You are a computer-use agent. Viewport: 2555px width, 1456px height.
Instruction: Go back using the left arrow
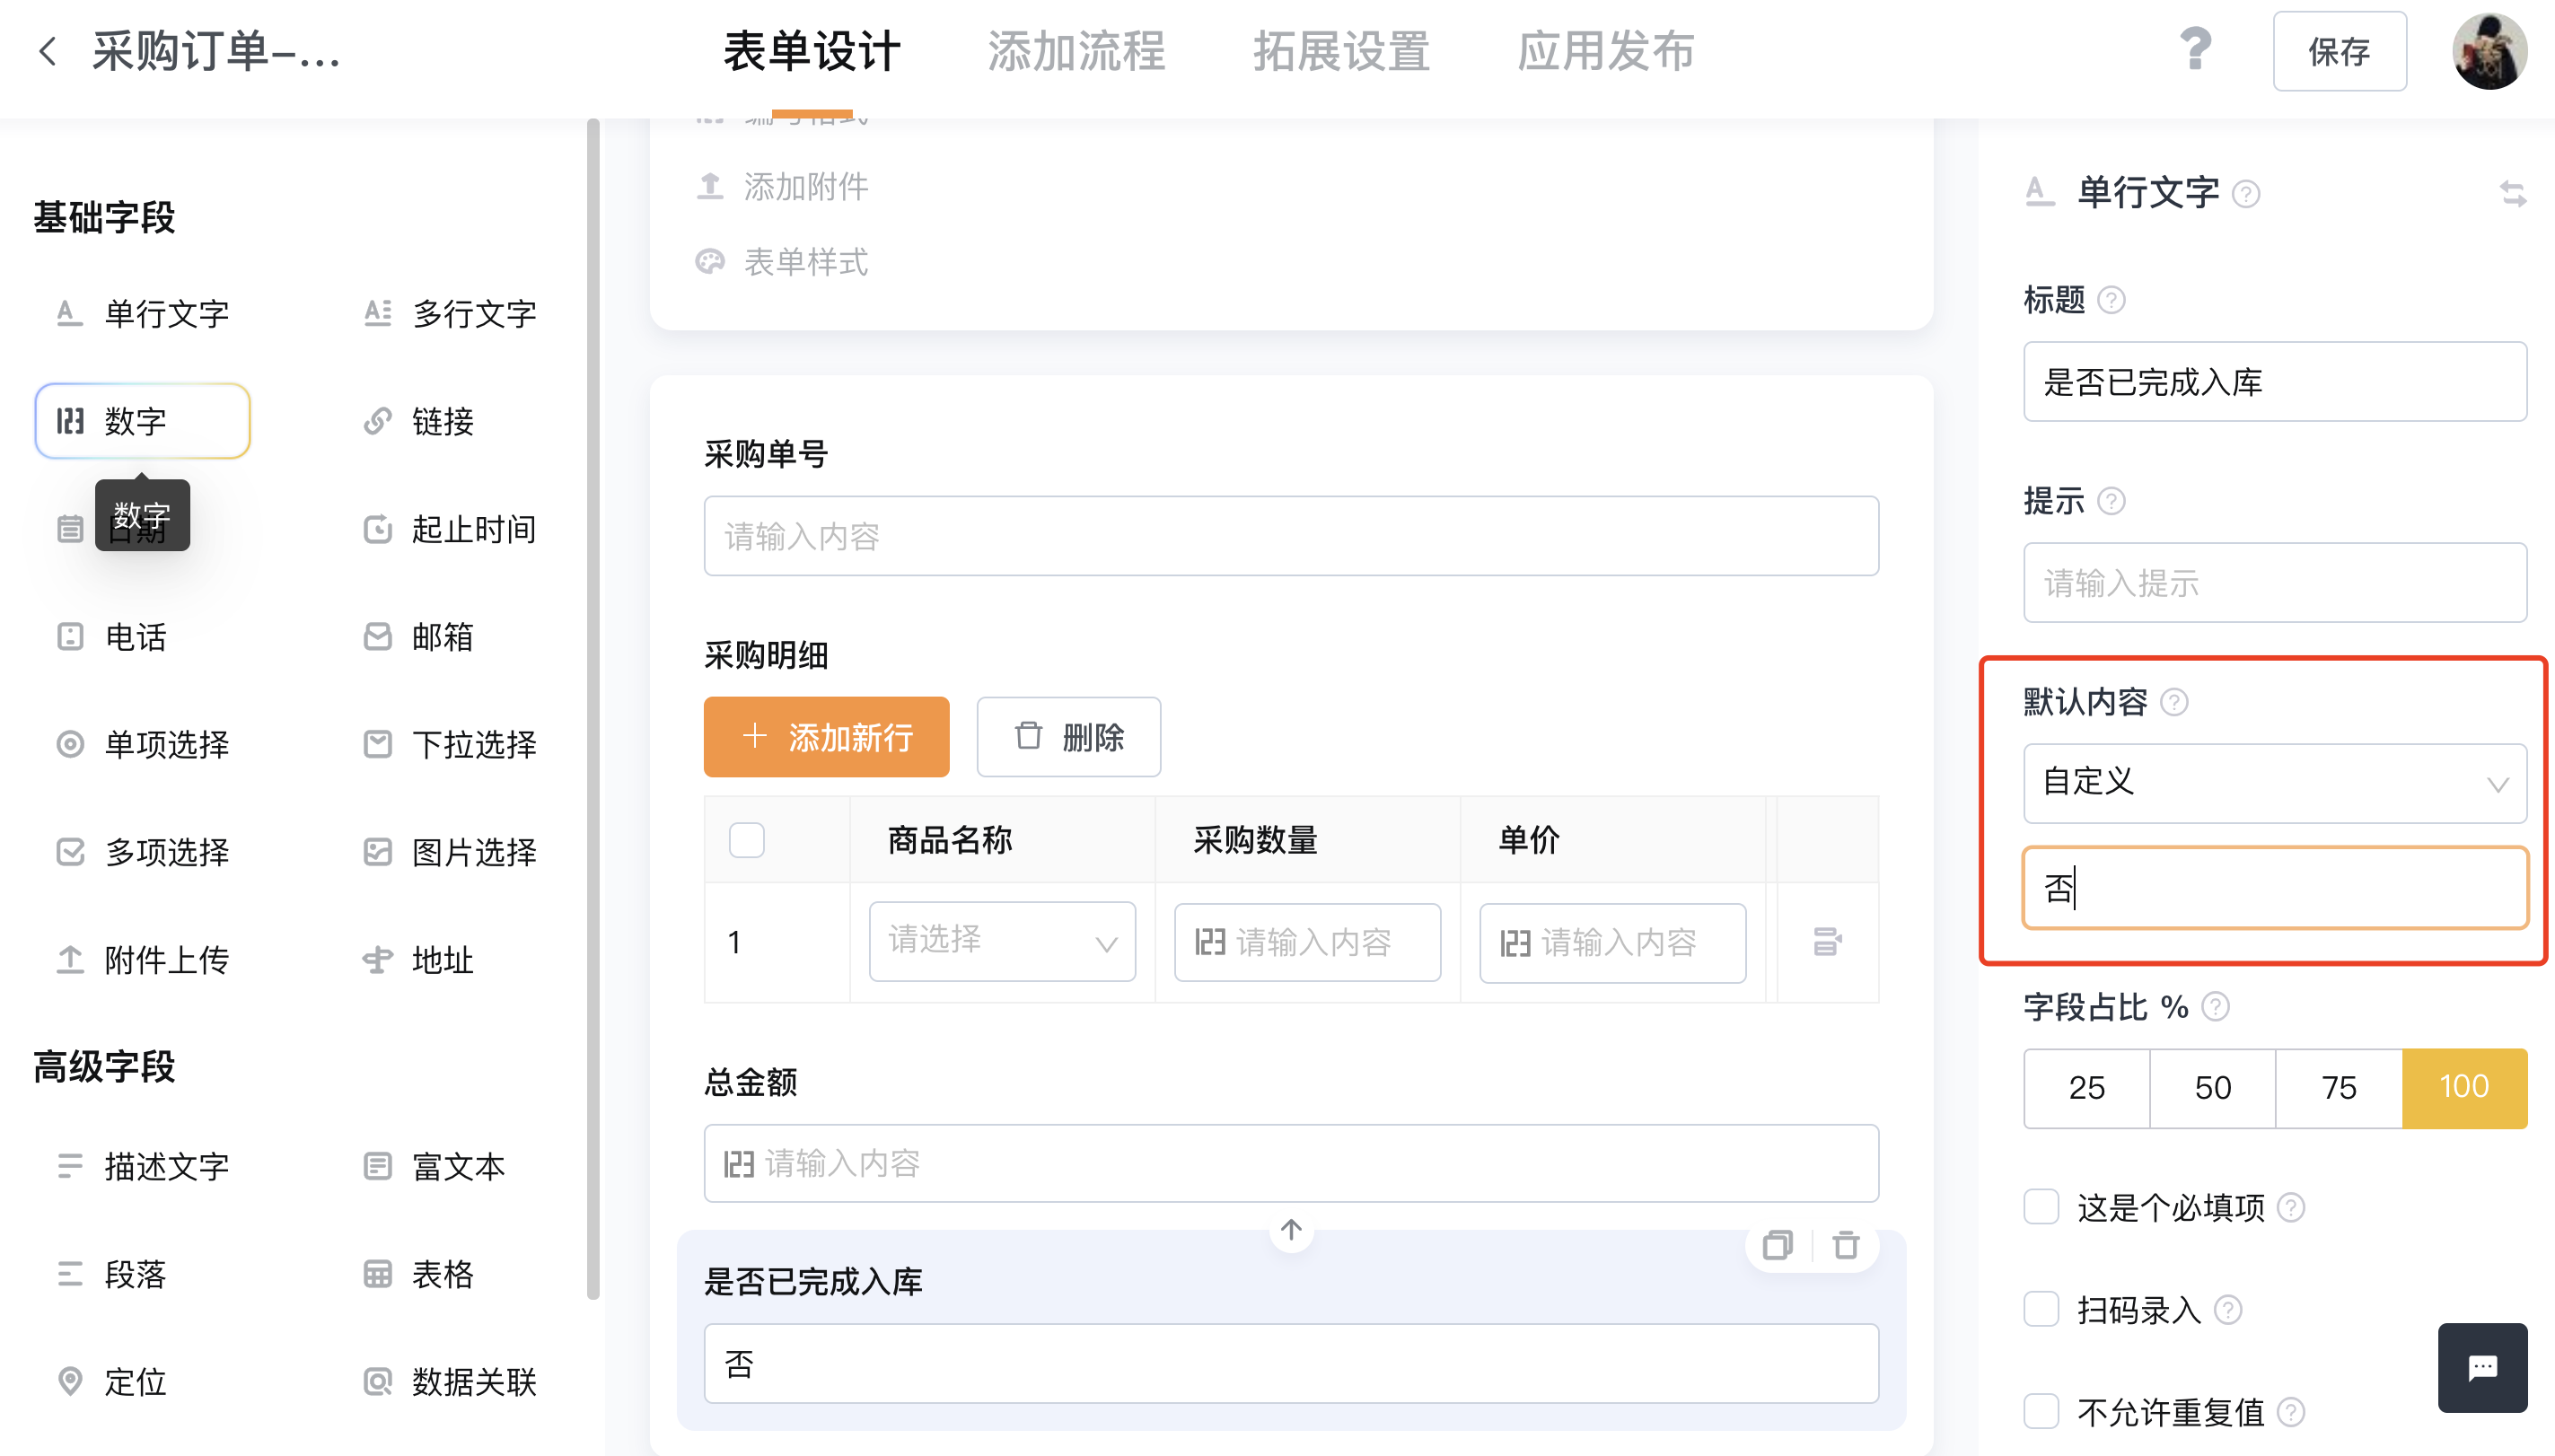[x=47, y=51]
